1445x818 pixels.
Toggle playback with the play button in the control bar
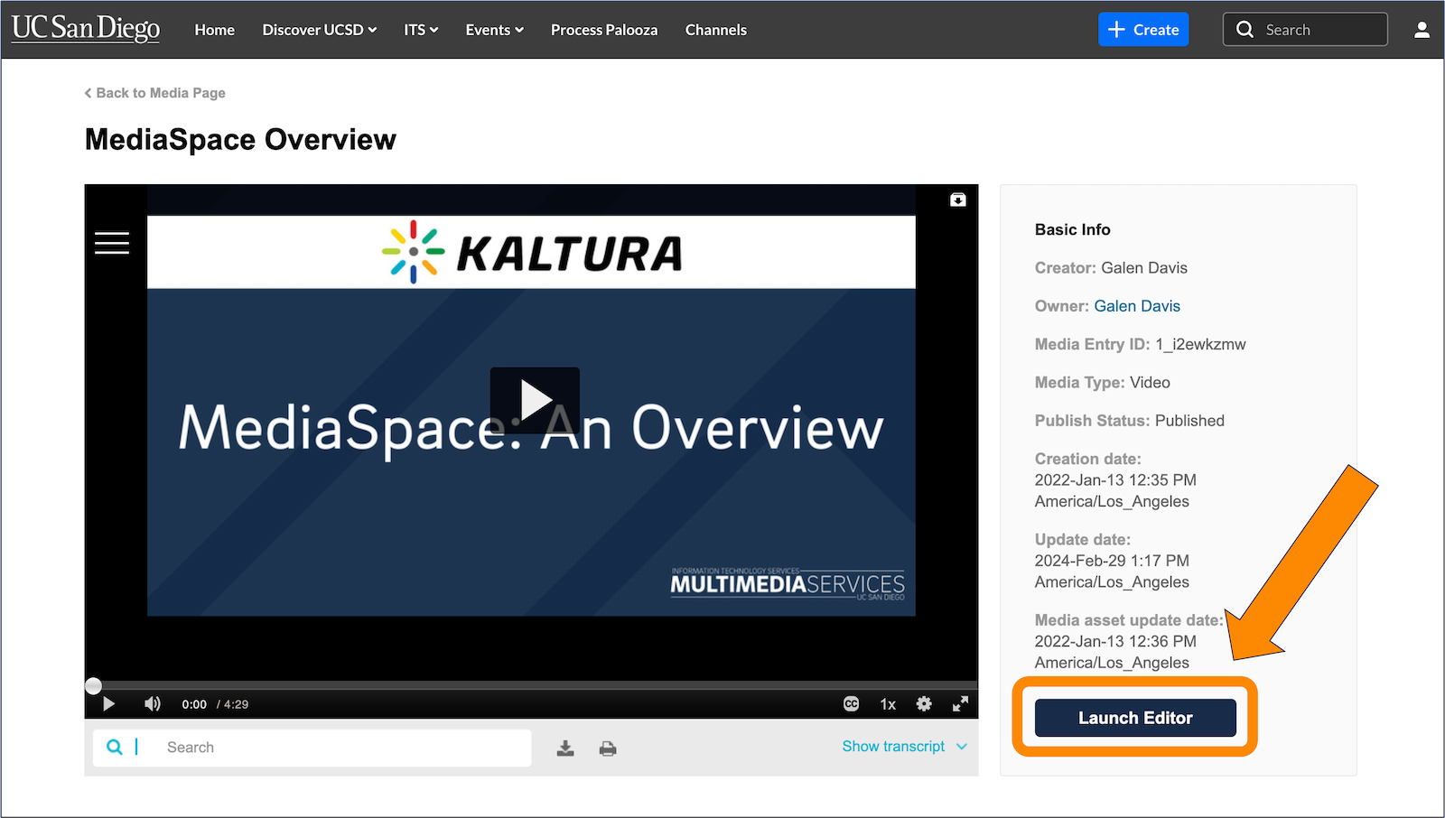(x=108, y=703)
